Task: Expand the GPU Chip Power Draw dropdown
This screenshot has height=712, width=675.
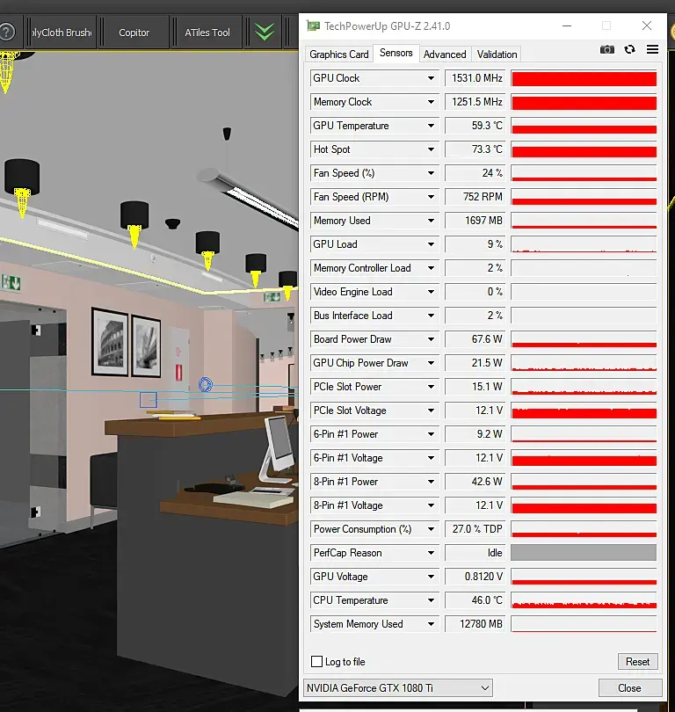Action: pos(431,363)
